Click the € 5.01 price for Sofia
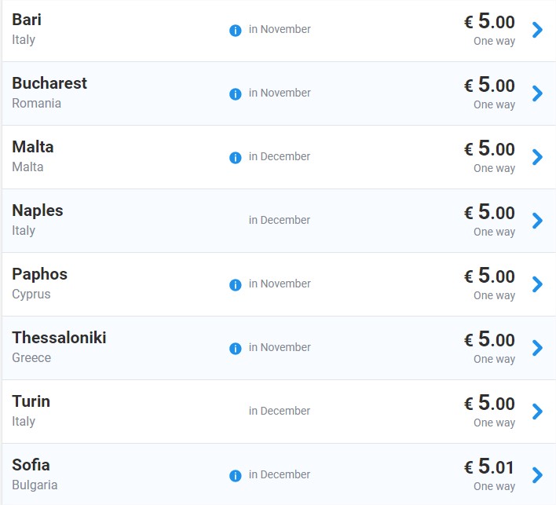Screen dimensions: 556x505 click(489, 466)
